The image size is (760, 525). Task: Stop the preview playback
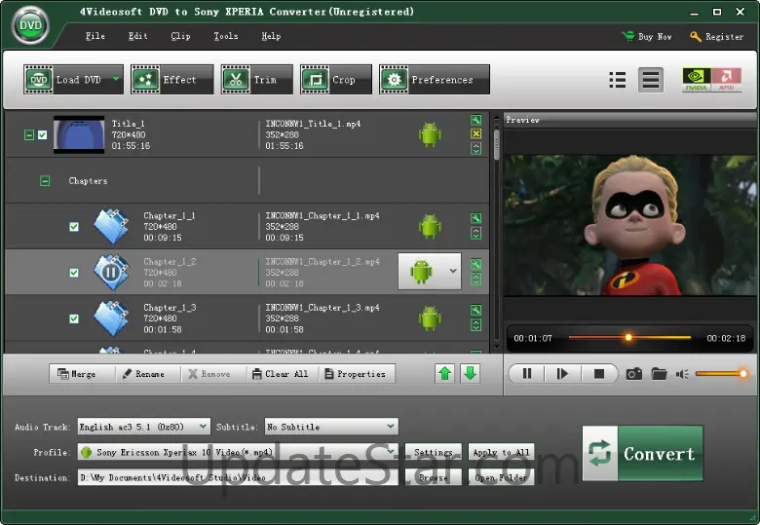[599, 373]
